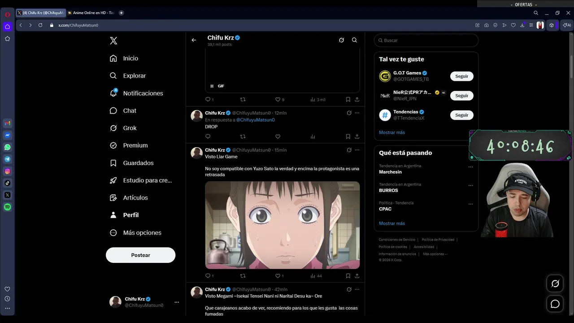
Task: Open the Opera AI button
Action: click(567, 25)
